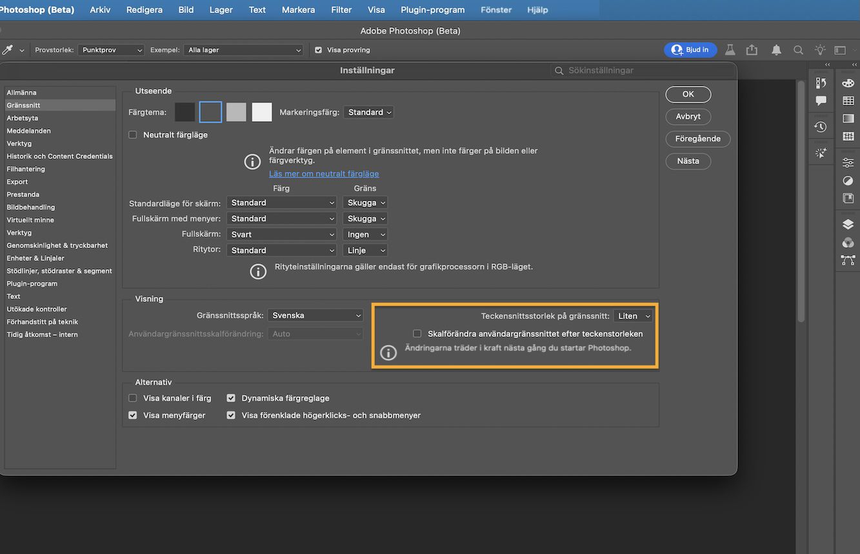Open the Gradients panel icon

pyautogui.click(x=848, y=118)
